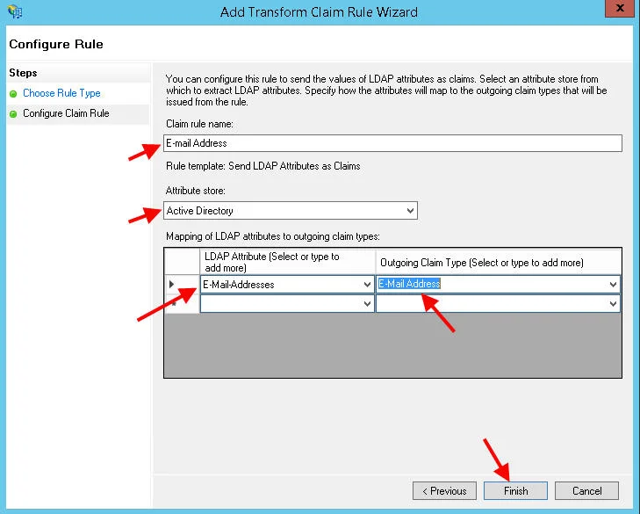
Task: Click the green bullet beside Configure Claim Rule
Action: (13, 114)
